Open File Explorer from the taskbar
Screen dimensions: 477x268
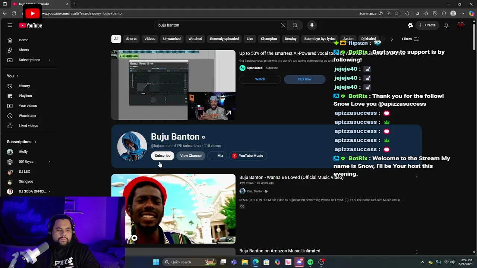click(244, 262)
